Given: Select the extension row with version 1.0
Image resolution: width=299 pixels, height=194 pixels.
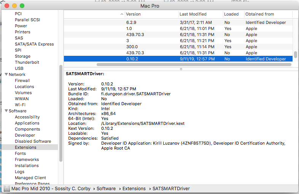Looking at the screenshot, I should [178, 28].
